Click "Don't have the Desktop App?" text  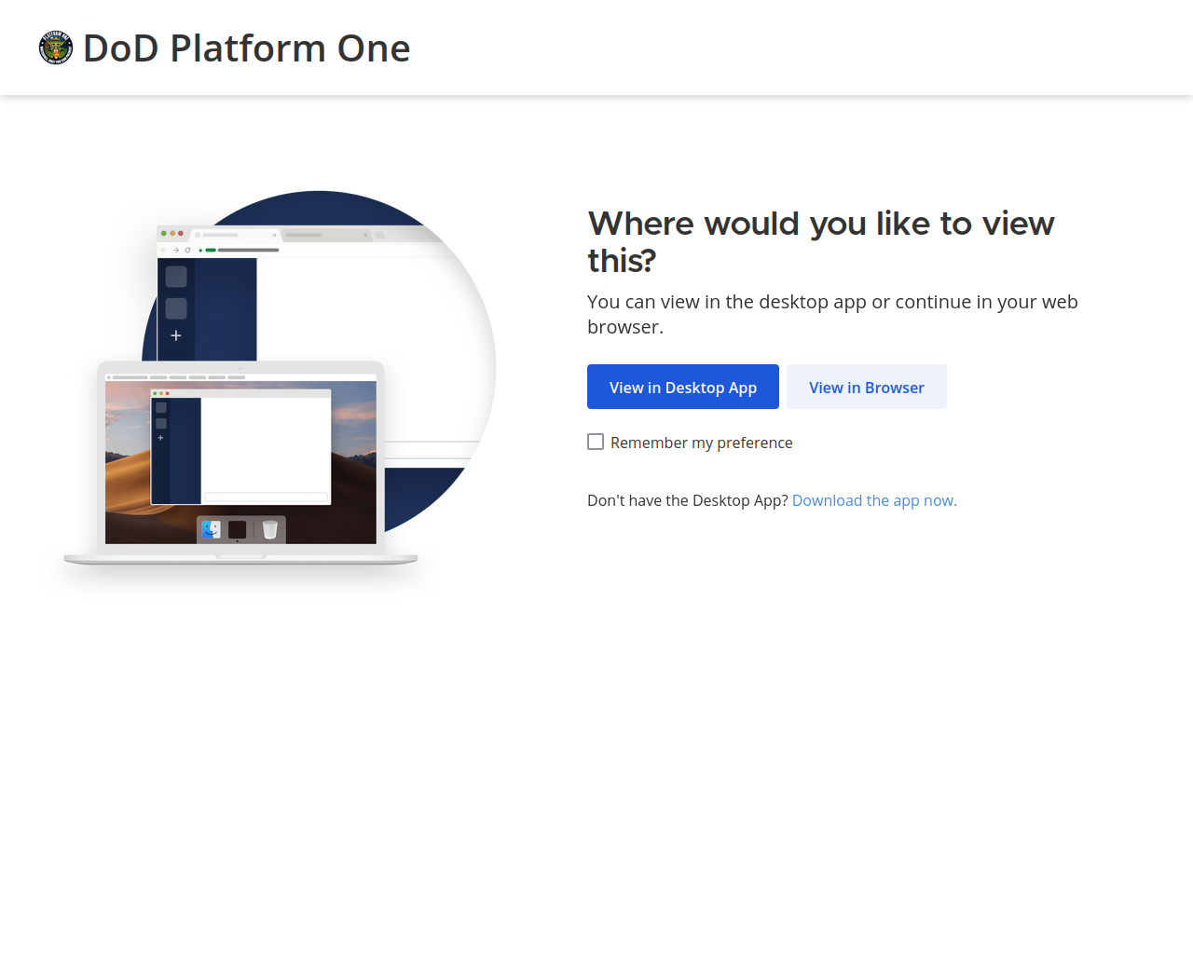point(688,500)
